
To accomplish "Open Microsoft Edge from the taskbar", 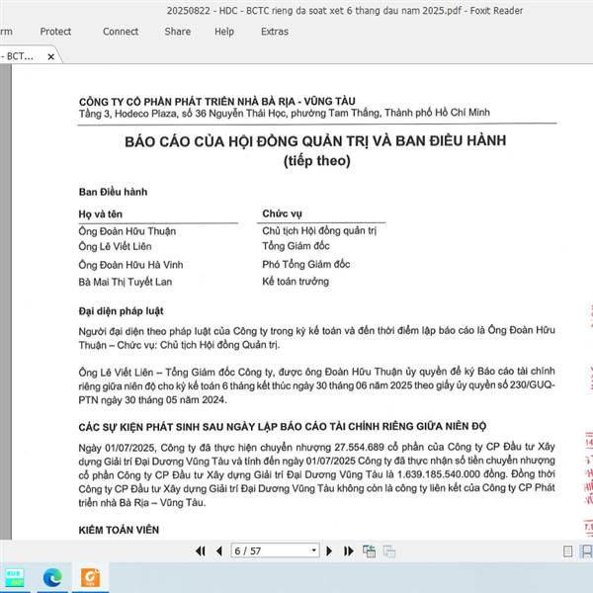I will [52, 577].
